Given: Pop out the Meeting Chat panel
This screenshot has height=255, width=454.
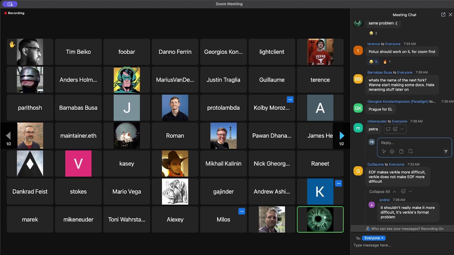Looking at the screenshot, I should (x=443, y=15).
